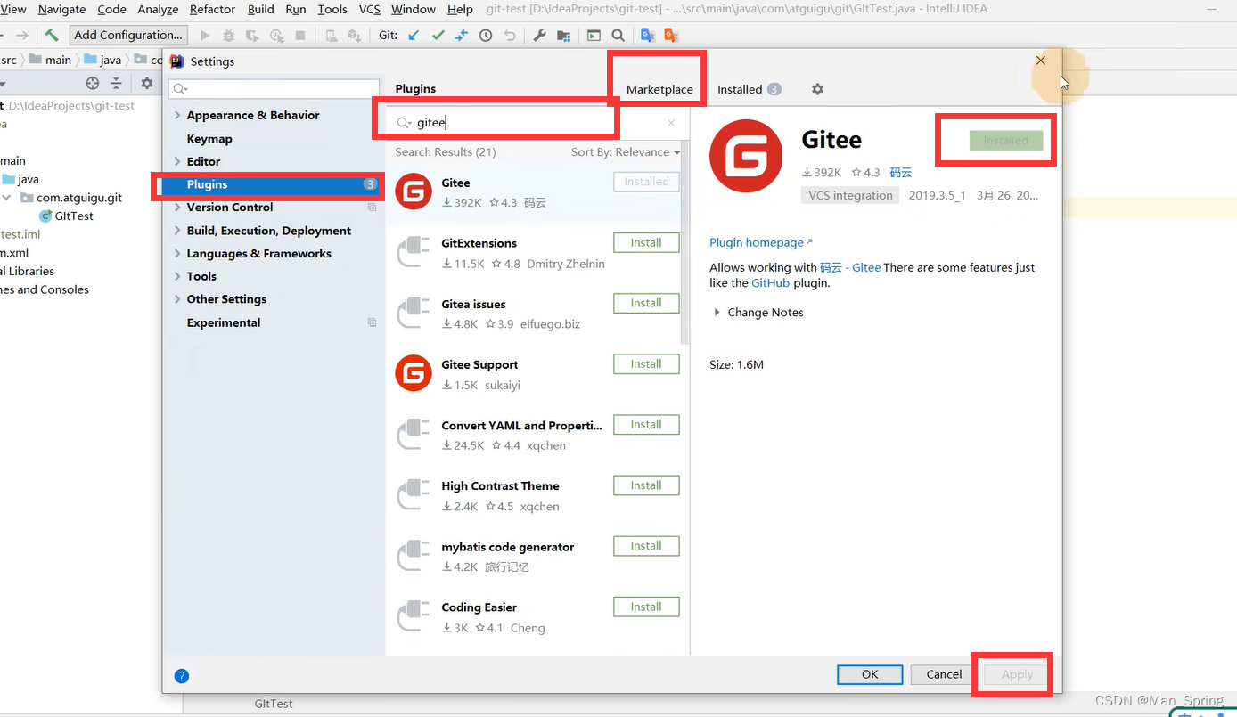Image resolution: width=1237 pixels, height=717 pixels.
Task: Open the Refactor menu
Action: click(x=212, y=9)
